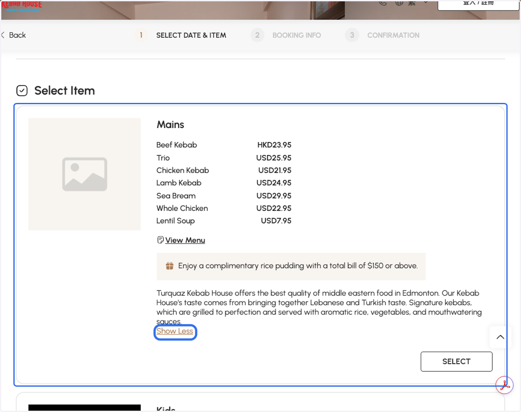This screenshot has width=521, height=412.
Task: Collapse description with Show Less
Action: point(175,331)
